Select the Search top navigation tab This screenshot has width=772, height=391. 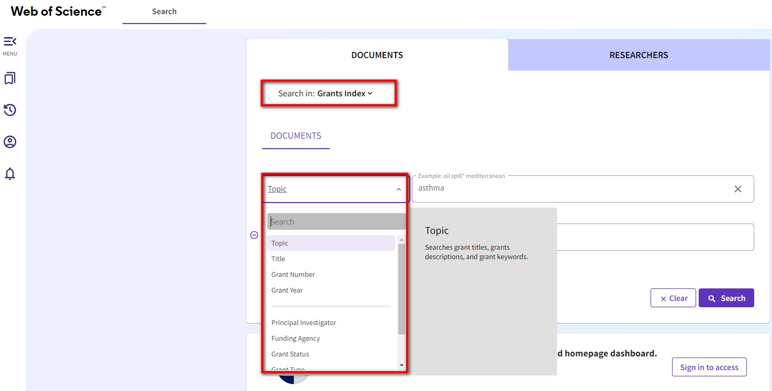tap(164, 12)
